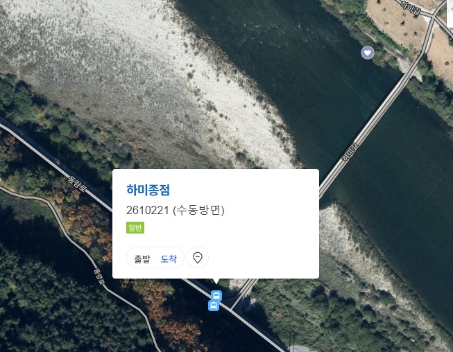
Task: Click the 하미길 label near brown field
Action: [411, 8]
